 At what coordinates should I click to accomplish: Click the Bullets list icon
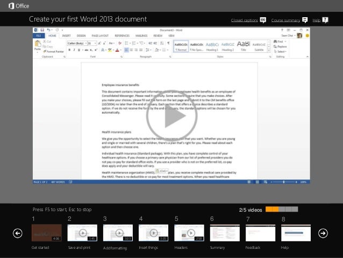(126, 43)
